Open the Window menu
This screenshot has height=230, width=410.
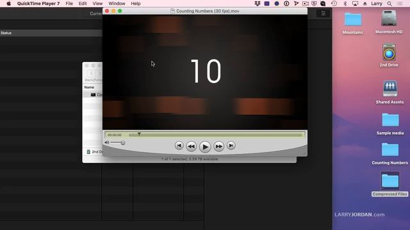[x=117, y=4]
